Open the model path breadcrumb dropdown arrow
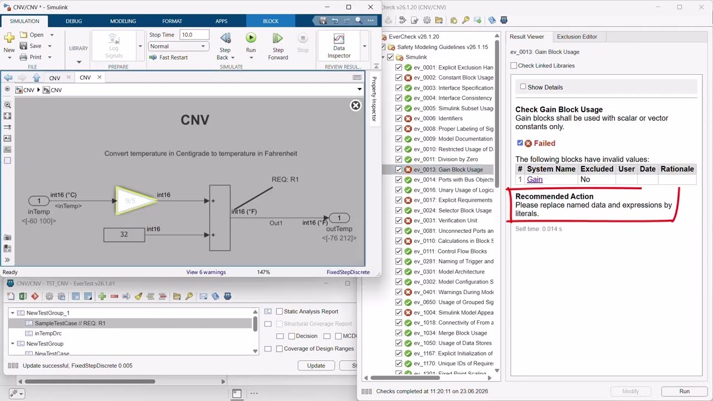This screenshot has height=401, width=713. (359, 89)
